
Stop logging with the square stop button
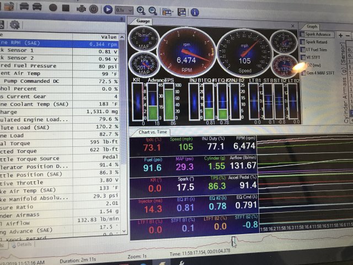[x=66, y=8]
